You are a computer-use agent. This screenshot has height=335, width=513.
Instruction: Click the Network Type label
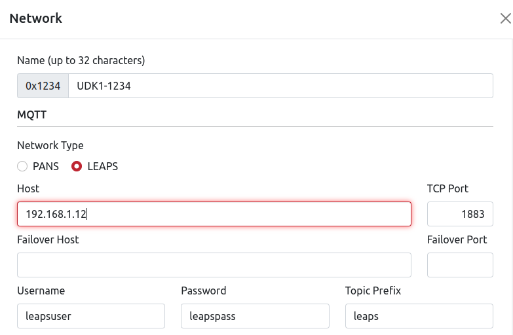[x=50, y=145]
